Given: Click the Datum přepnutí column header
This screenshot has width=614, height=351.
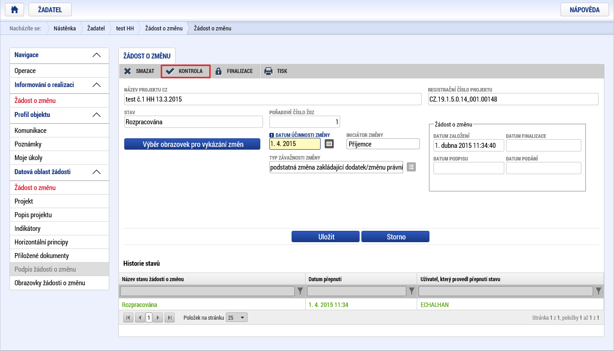Looking at the screenshot, I should pyautogui.click(x=361, y=279).
